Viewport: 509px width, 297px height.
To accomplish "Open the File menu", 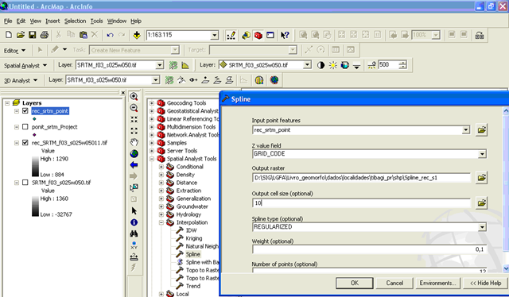I will (8, 21).
